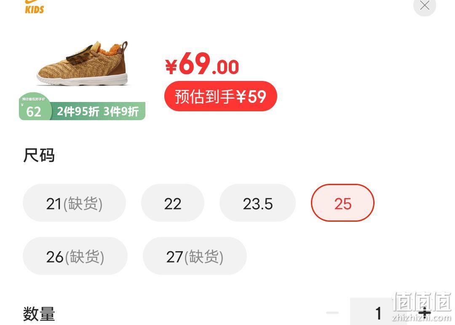Edit the quantity number field

378,312
